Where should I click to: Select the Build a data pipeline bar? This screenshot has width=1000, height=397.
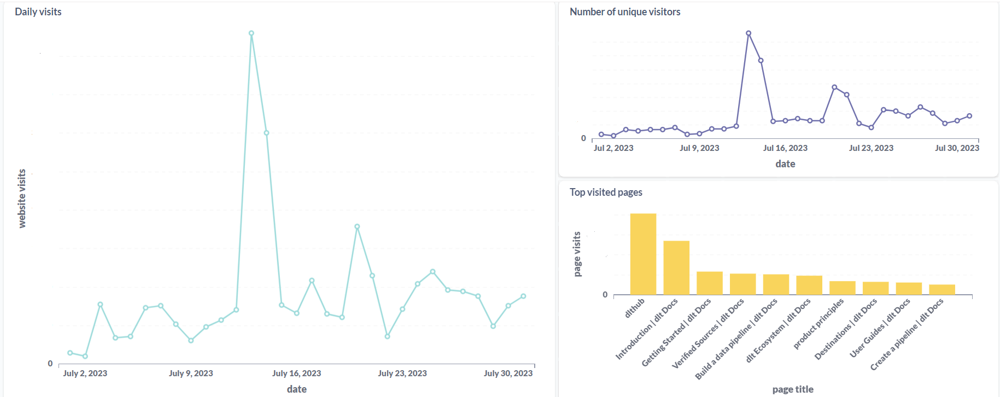pyautogui.click(x=776, y=284)
